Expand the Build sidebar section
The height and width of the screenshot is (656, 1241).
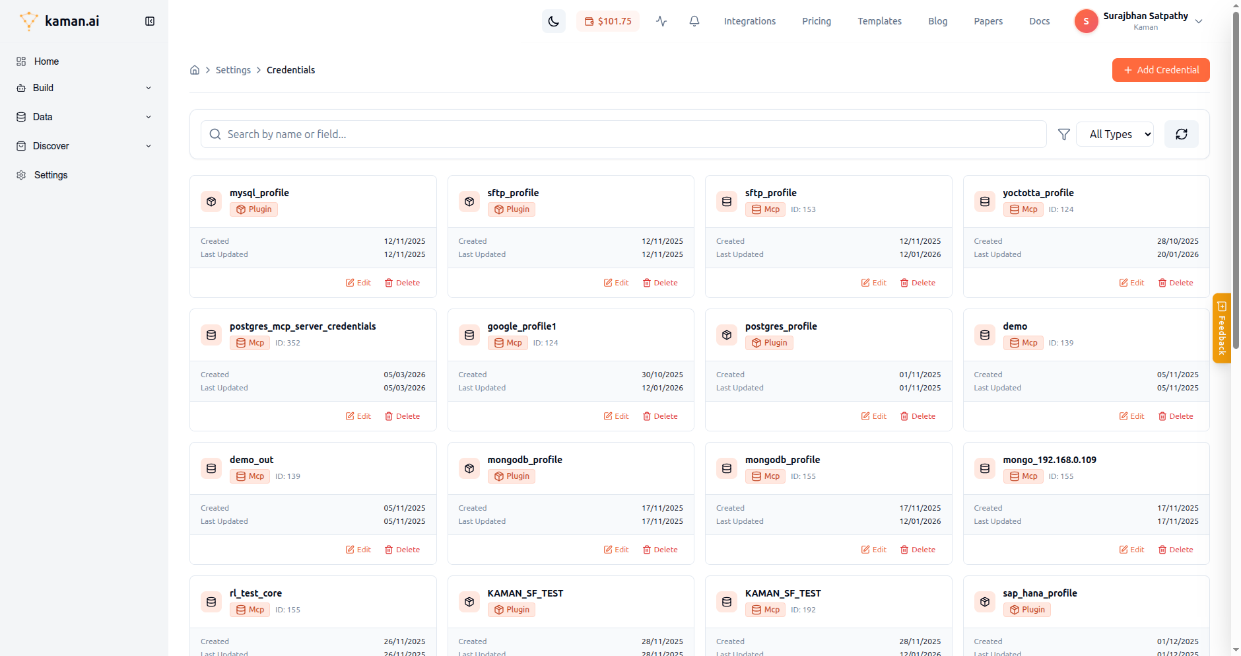(84, 88)
